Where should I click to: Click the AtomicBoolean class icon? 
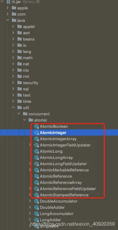tap(36, 126)
